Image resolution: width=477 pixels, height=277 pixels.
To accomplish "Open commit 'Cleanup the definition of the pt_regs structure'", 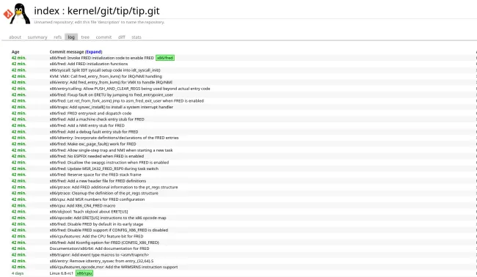I will coord(103,193).
